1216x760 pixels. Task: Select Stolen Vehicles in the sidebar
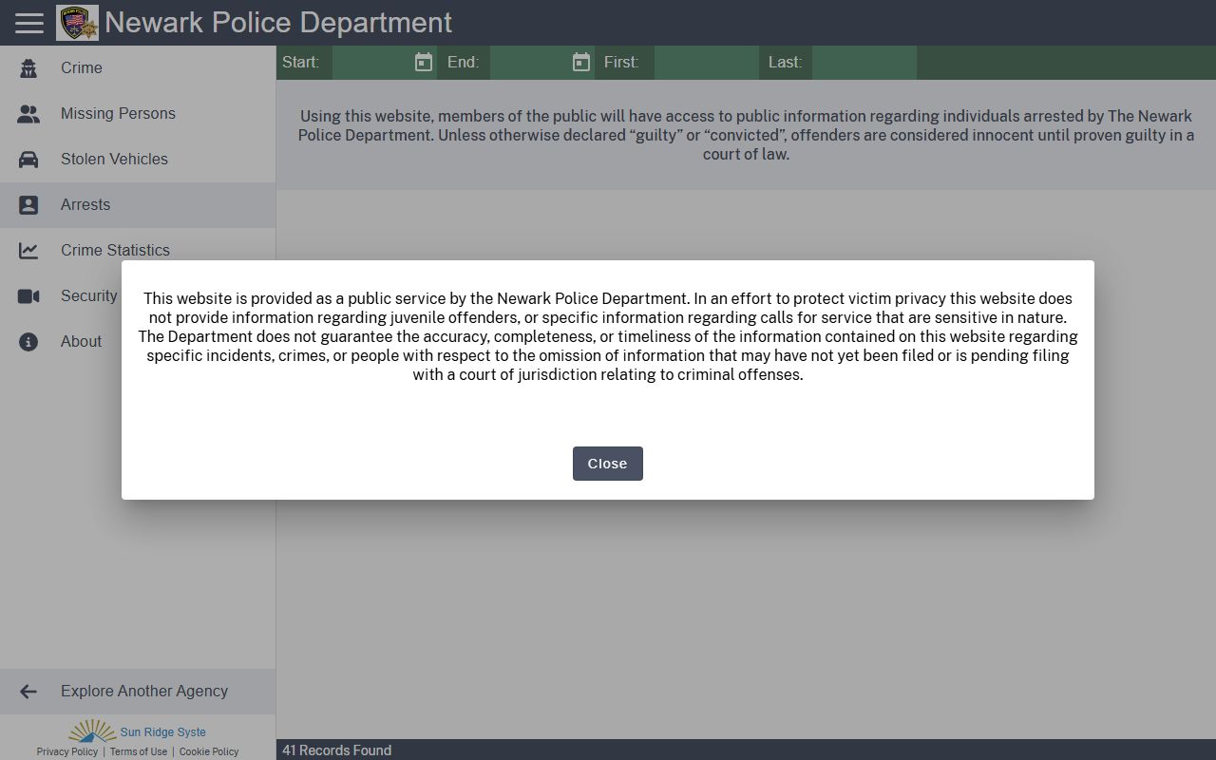114,160
